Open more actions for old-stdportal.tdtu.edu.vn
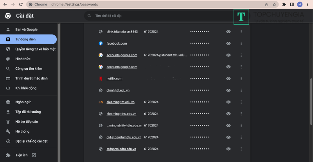Image resolution: width=313 pixels, height=162 pixels. (241, 137)
